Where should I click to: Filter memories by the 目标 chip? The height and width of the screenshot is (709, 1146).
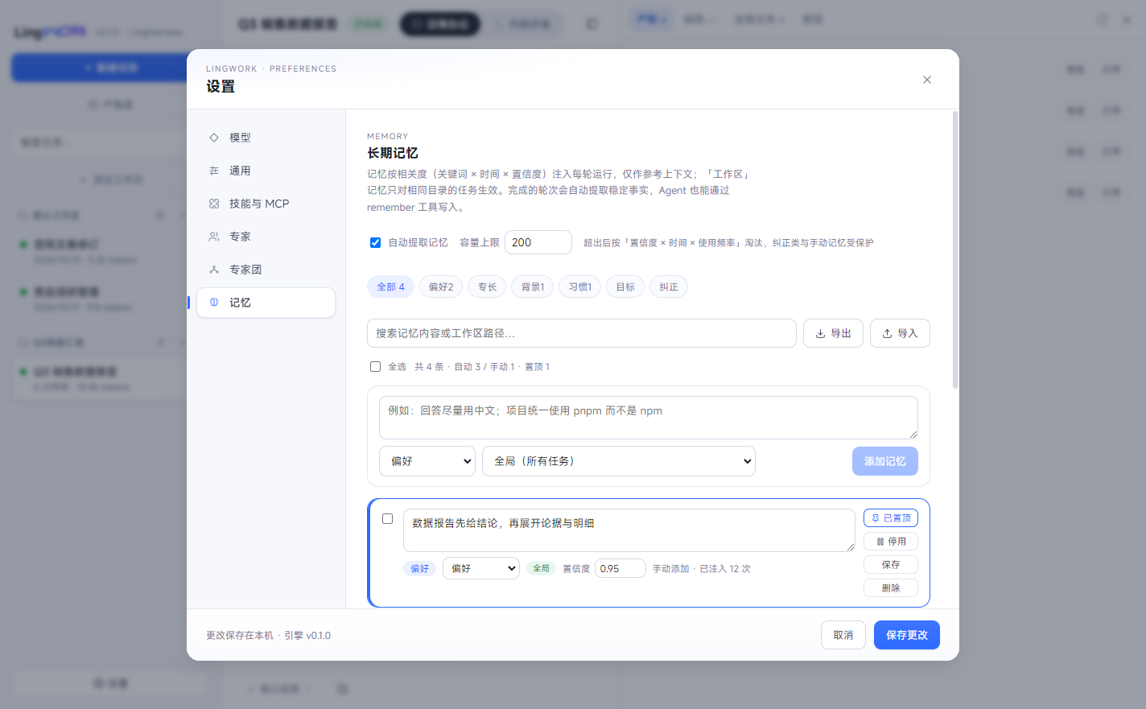point(625,286)
